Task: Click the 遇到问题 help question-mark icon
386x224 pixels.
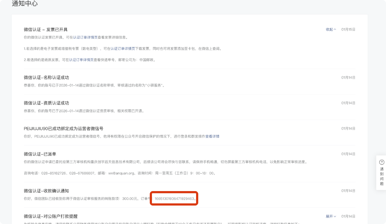Action: pos(382,162)
